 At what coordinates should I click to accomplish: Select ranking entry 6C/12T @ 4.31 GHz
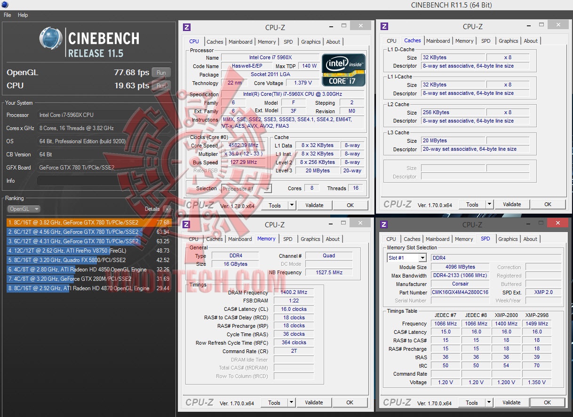pos(89,241)
